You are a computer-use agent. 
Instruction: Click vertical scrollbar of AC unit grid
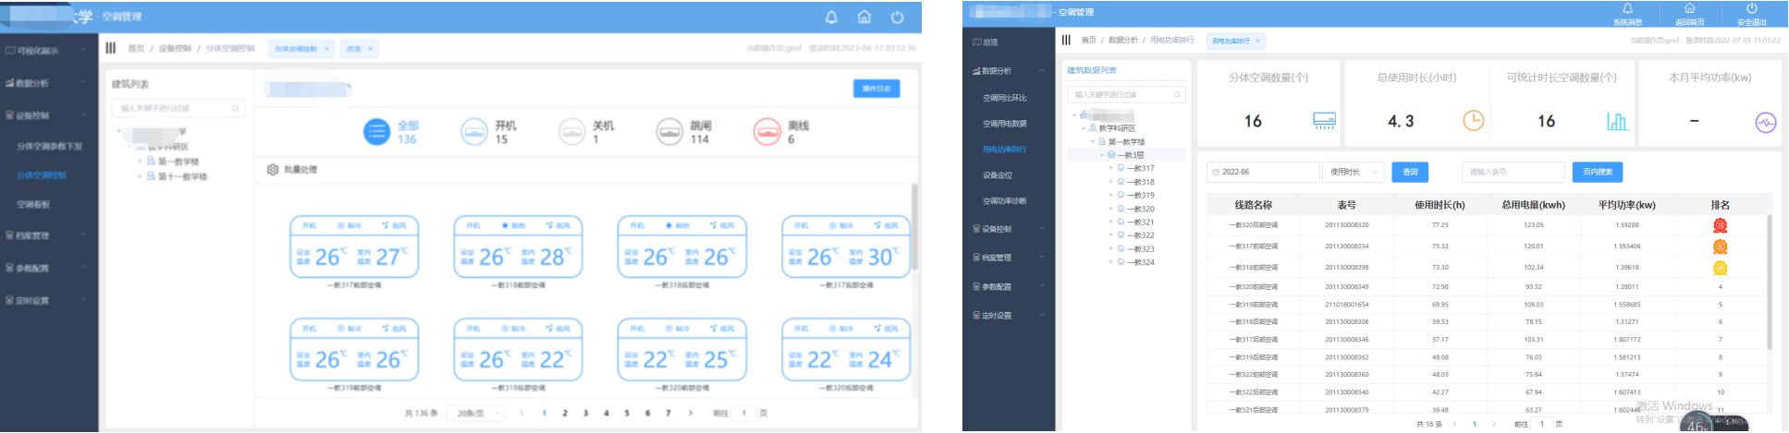[x=915, y=226]
